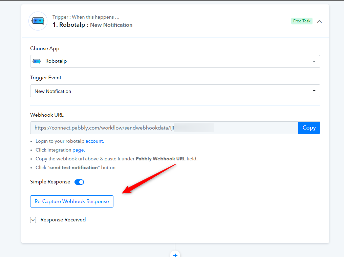Open the Choose App dropdown showing Robotalp

point(175,61)
